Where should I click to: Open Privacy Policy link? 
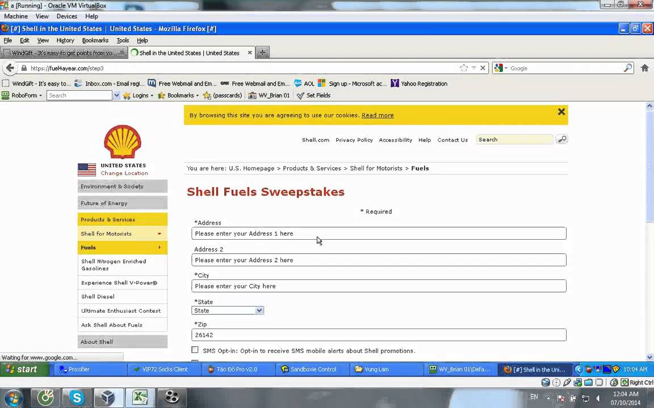[x=354, y=140]
